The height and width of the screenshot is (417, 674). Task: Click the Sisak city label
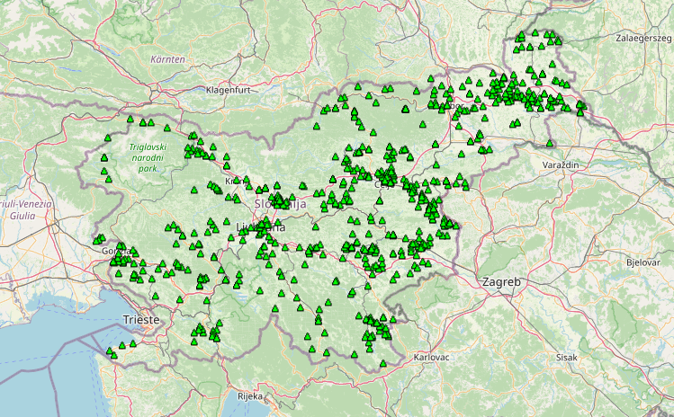567,358
